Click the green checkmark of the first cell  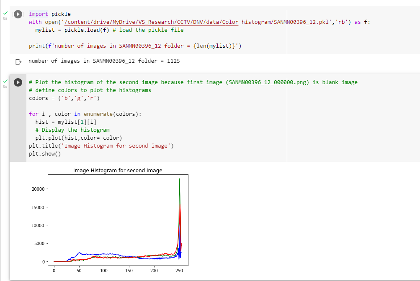tap(5, 13)
